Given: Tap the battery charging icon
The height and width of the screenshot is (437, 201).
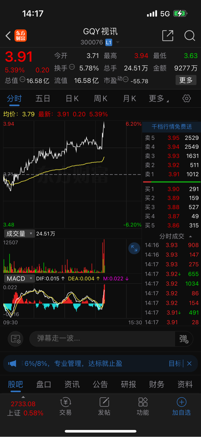Looking at the screenshot, I should tap(180, 13).
